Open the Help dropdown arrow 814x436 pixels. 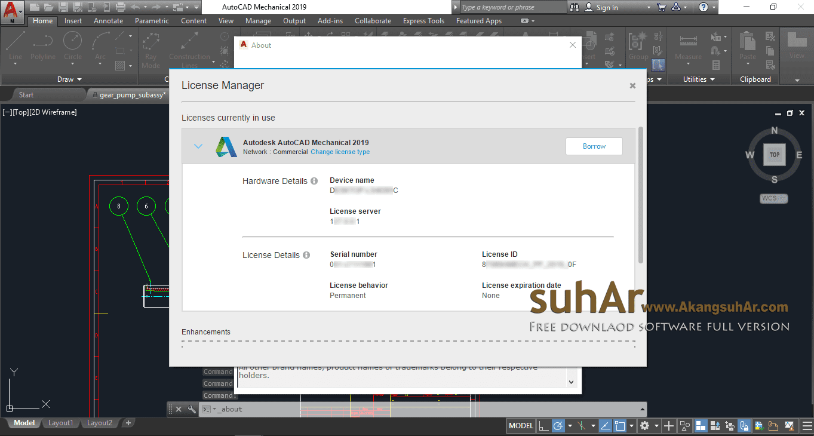tap(713, 8)
